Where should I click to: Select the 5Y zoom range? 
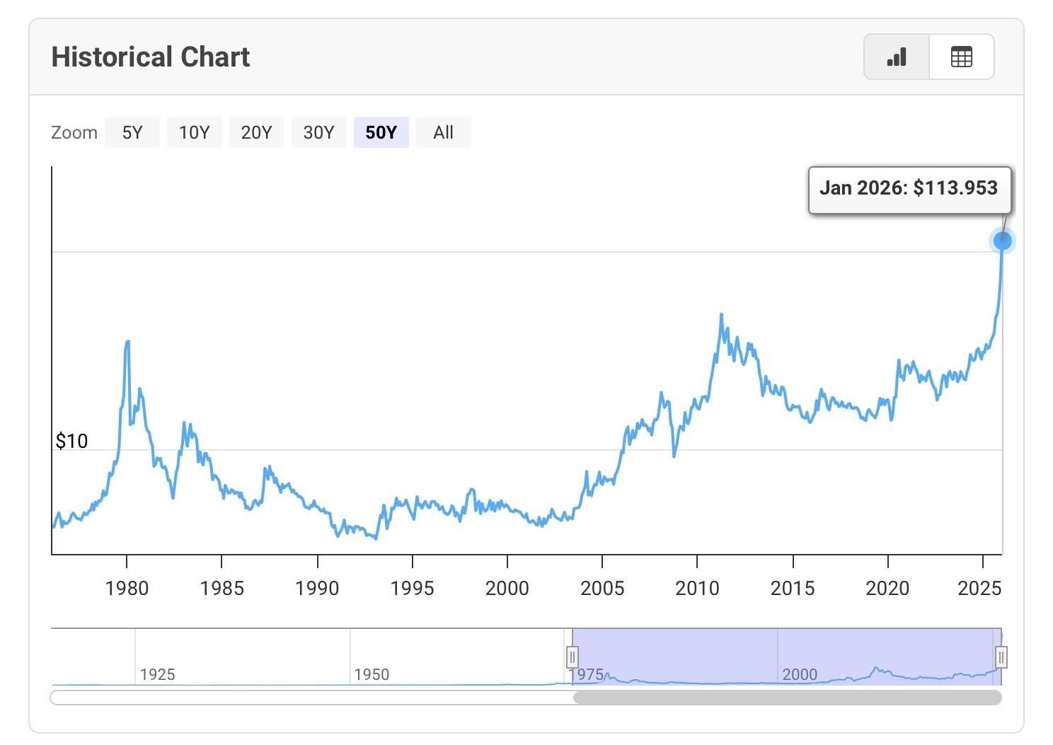tap(132, 132)
